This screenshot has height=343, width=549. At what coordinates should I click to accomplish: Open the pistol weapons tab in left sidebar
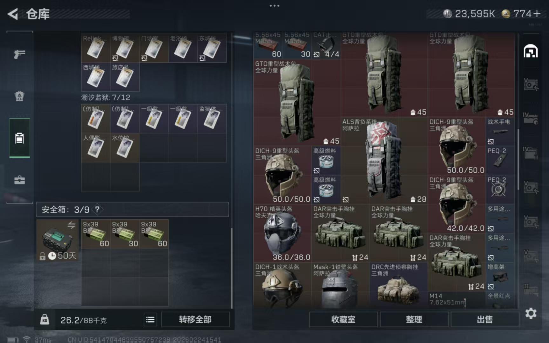(19, 54)
